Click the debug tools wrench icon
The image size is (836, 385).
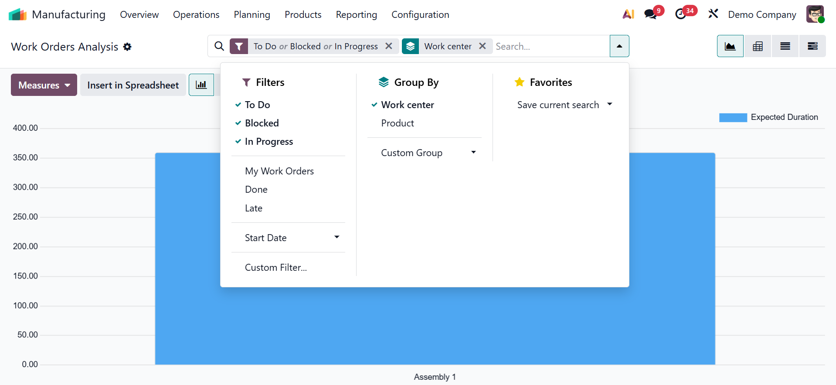(713, 14)
